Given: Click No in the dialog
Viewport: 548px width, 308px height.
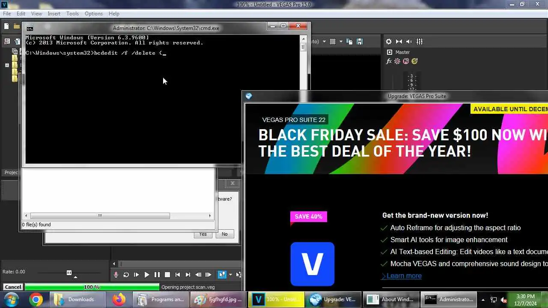Looking at the screenshot, I should coord(224,234).
